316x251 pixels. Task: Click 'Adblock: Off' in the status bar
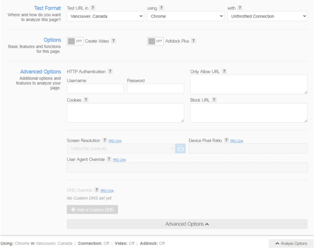pyautogui.click(x=152, y=243)
